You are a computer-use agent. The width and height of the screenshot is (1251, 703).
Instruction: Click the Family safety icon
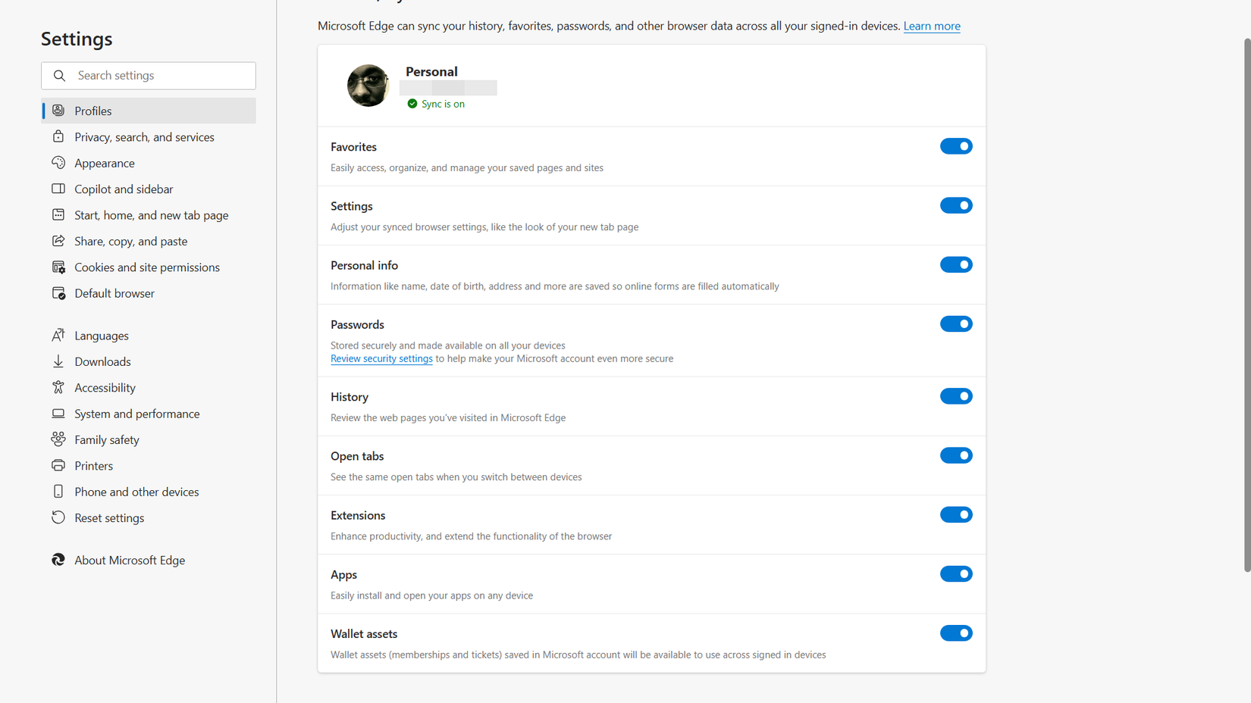point(58,439)
